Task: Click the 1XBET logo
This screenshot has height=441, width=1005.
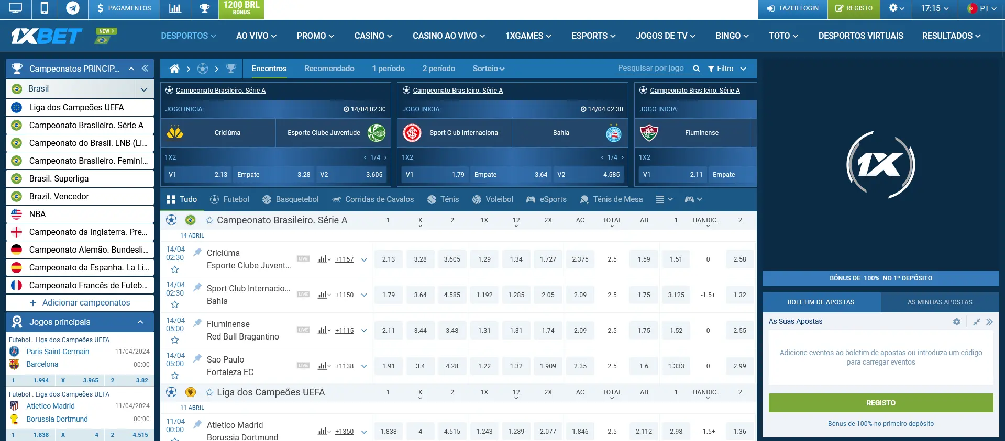Action: (x=47, y=36)
